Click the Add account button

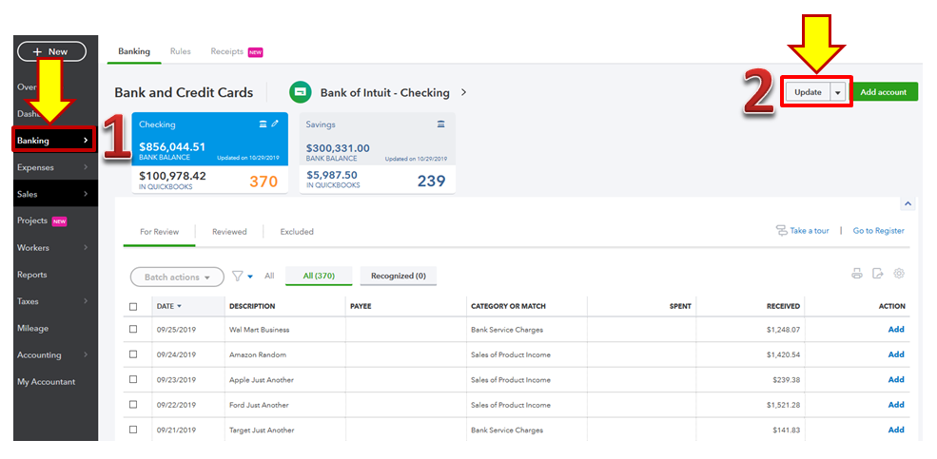pyautogui.click(x=883, y=92)
